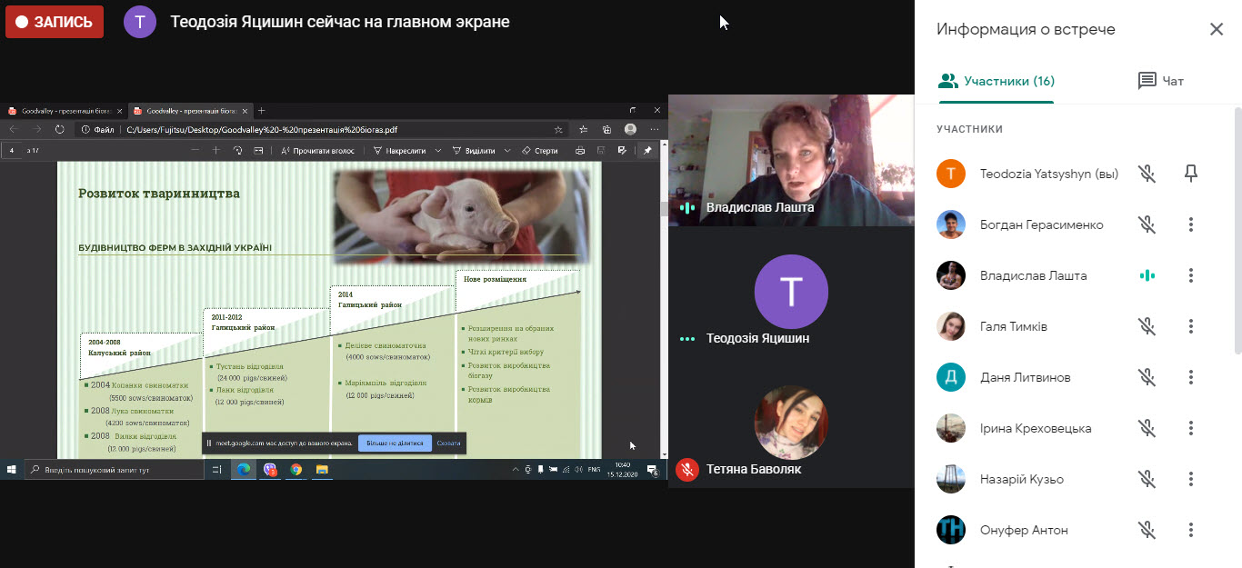Screen dimensions: 1242x568
Task: Mute toggle for Ірина Креховецька
Action: [1147, 428]
